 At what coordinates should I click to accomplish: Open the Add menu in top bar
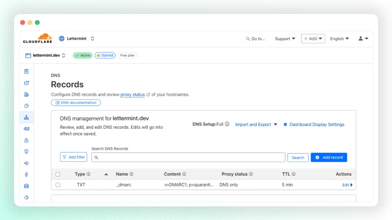313,38
